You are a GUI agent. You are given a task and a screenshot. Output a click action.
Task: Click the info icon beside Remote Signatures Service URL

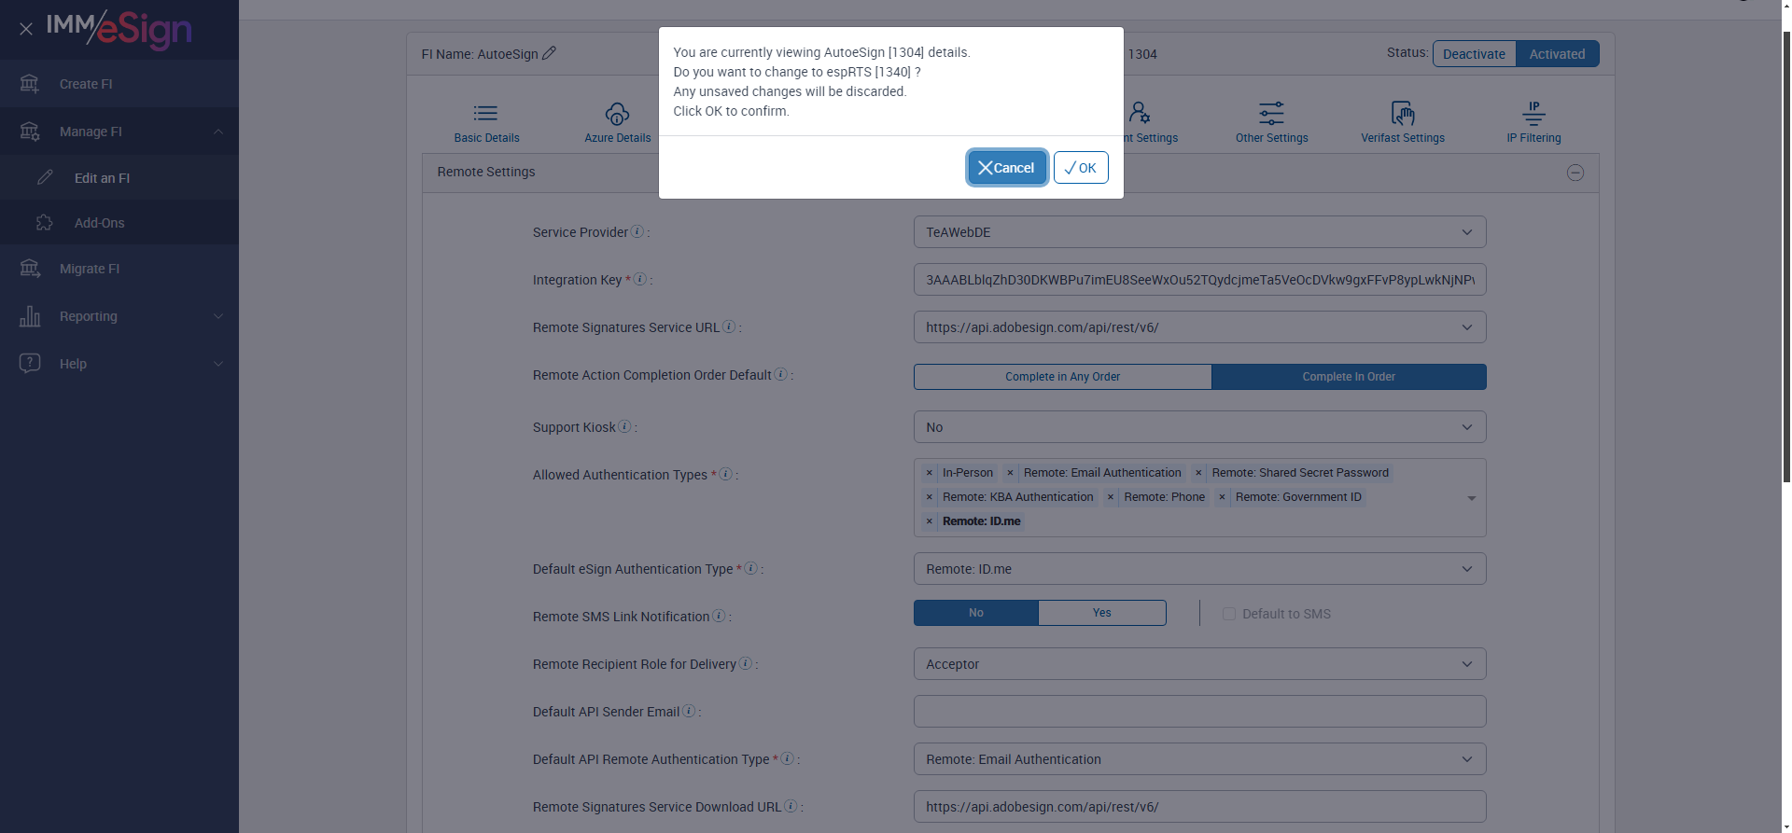click(x=729, y=326)
